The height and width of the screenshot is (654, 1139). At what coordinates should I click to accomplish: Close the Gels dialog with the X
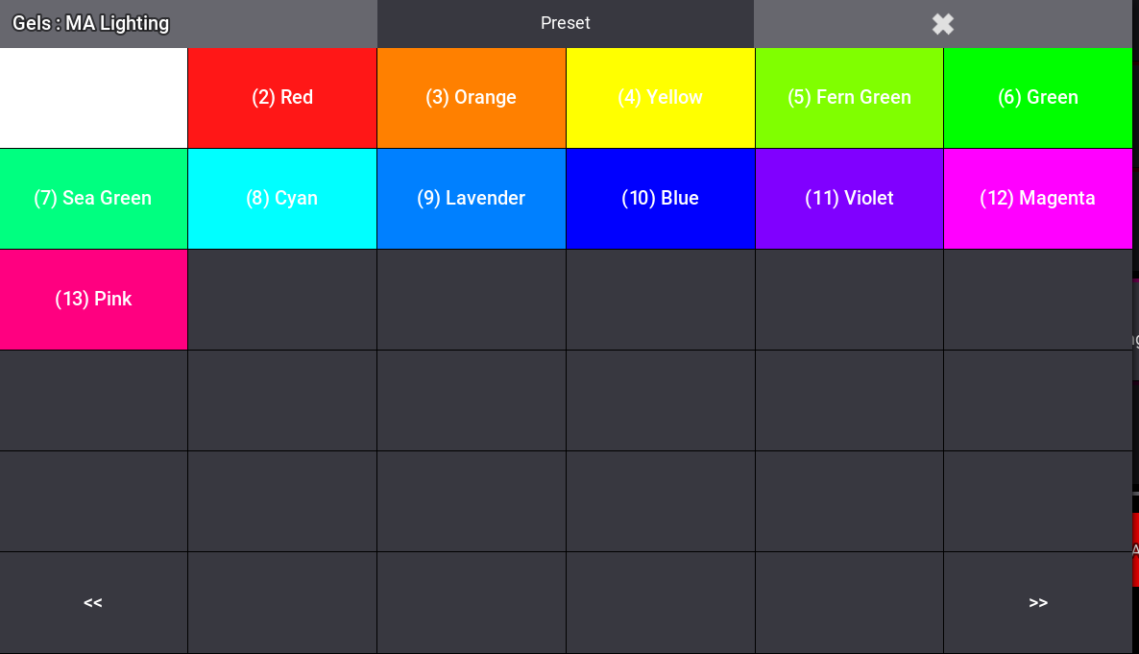coord(942,24)
